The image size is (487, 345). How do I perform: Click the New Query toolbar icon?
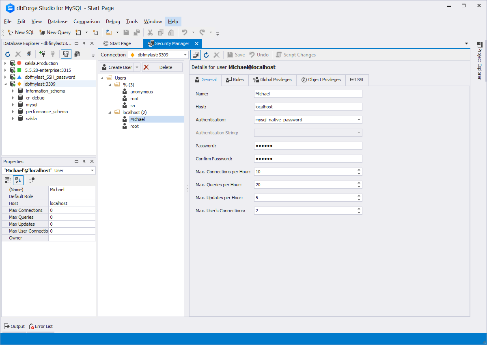tap(54, 32)
